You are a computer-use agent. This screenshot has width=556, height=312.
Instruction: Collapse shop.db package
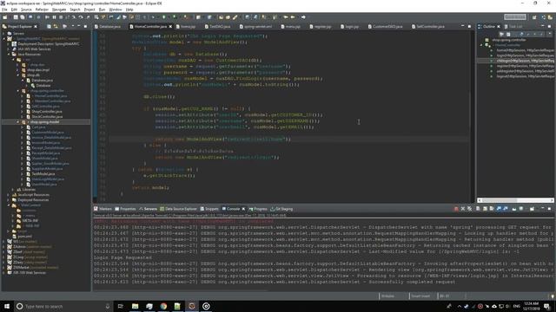18,75
